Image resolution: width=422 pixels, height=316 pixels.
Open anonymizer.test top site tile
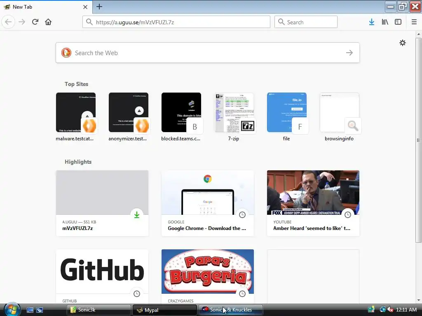coord(129,117)
